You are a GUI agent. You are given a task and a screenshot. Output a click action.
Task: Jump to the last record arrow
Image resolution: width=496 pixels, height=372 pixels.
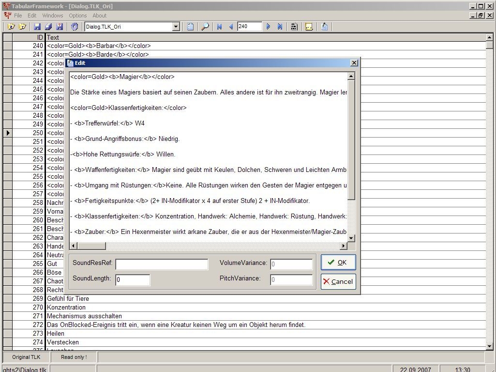coord(280,27)
